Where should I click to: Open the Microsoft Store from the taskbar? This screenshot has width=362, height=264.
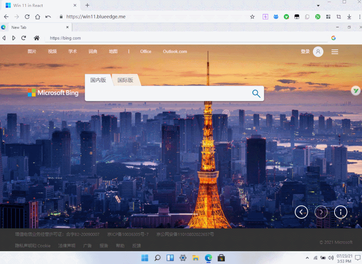(221, 258)
